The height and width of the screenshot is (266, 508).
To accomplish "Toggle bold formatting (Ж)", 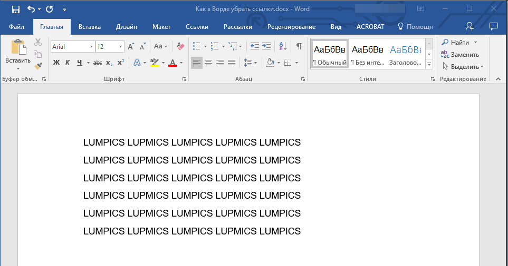I will [56, 63].
